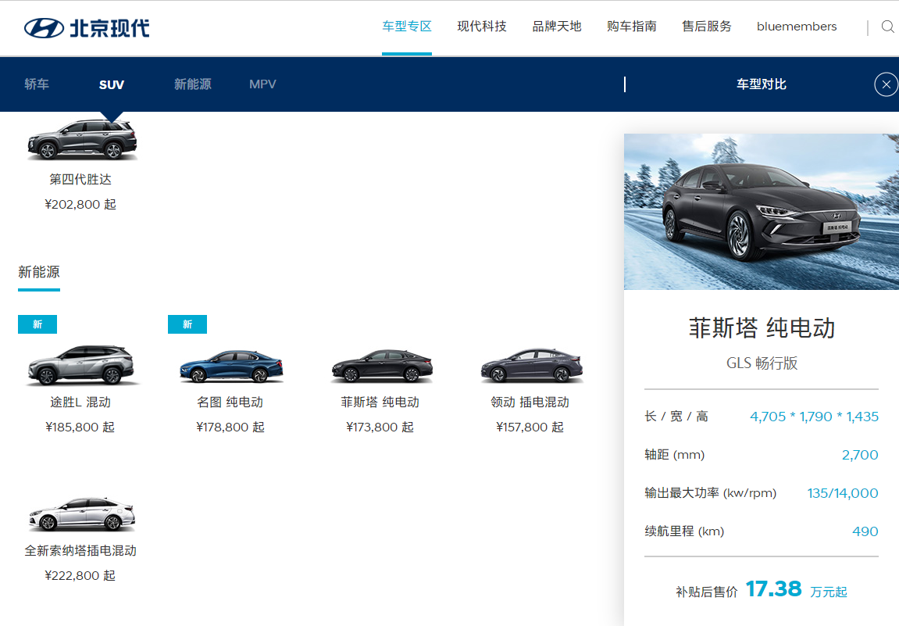
Task: Select the 菲斯塔 纯电动 small car image
Action: pos(382,366)
